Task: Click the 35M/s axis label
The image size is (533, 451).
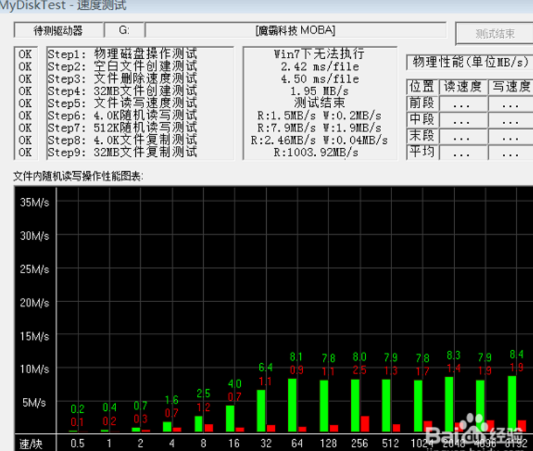Action: click(35, 202)
